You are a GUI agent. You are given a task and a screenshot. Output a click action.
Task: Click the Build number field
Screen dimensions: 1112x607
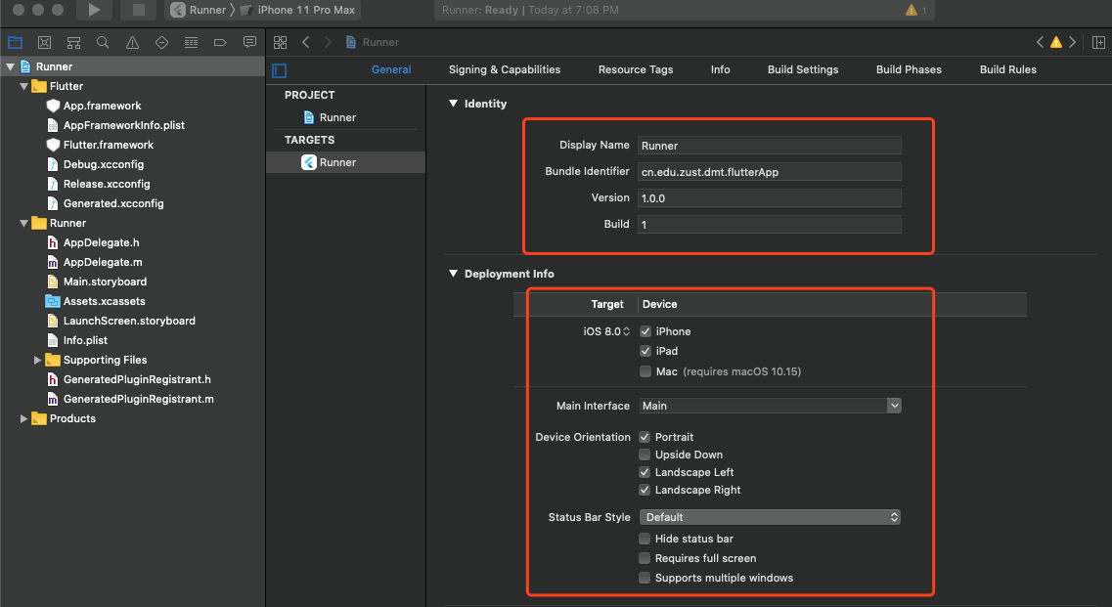[x=770, y=224]
